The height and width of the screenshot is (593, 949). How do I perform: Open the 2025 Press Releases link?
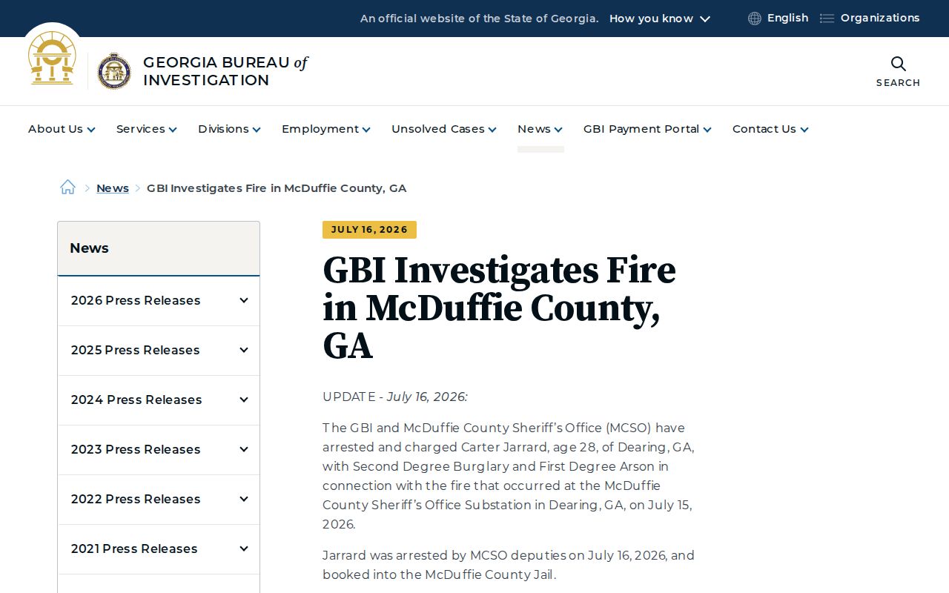click(x=136, y=350)
